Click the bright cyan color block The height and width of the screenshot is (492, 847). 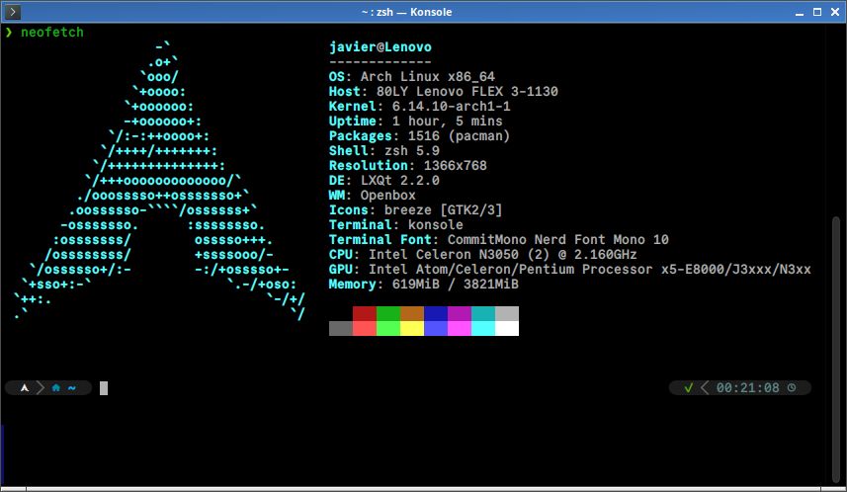(483, 328)
